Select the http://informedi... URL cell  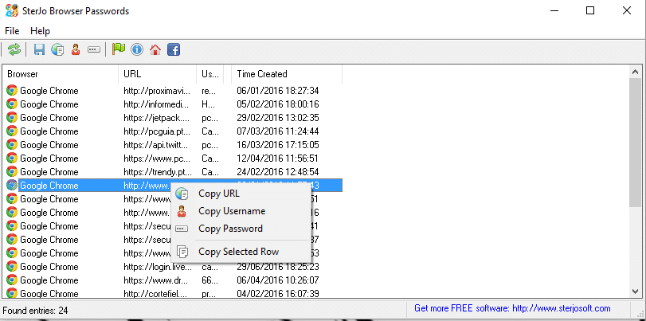pos(158,104)
